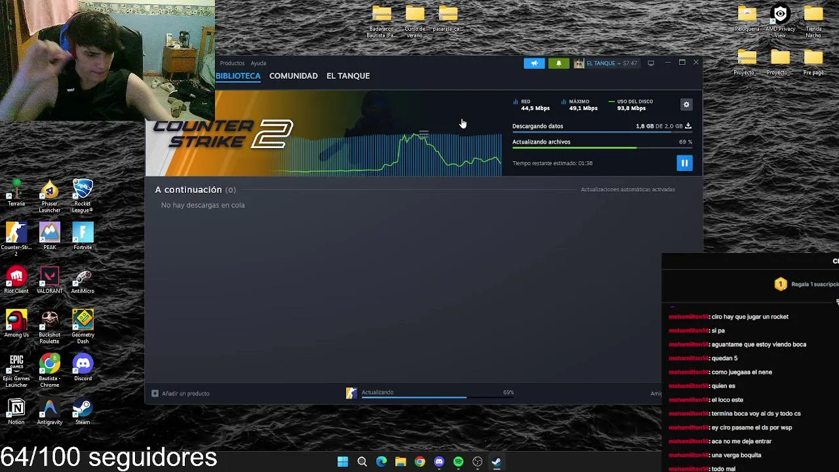This screenshot has height=472, width=839.
Task: Select AMD Privacy View desktop icon
Action: (780, 21)
